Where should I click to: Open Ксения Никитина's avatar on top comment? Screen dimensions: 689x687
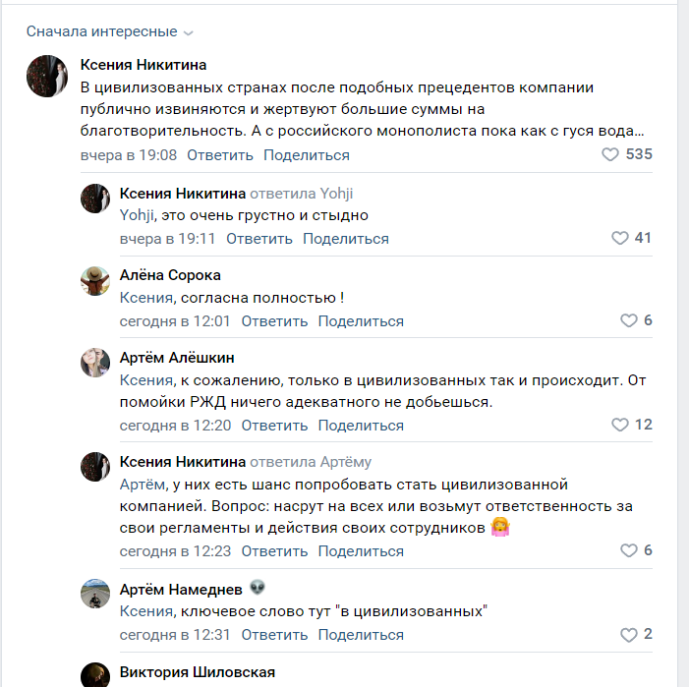(47, 75)
